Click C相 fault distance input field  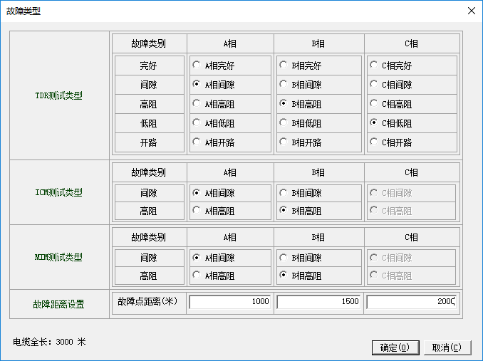click(410, 302)
